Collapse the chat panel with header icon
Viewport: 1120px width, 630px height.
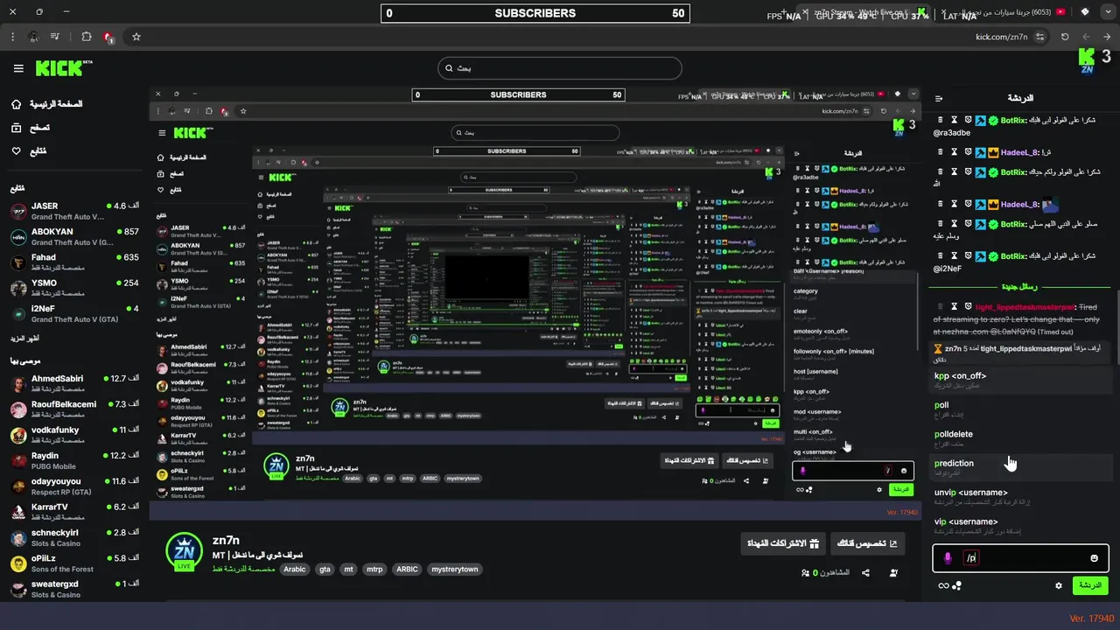(x=939, y=99)
